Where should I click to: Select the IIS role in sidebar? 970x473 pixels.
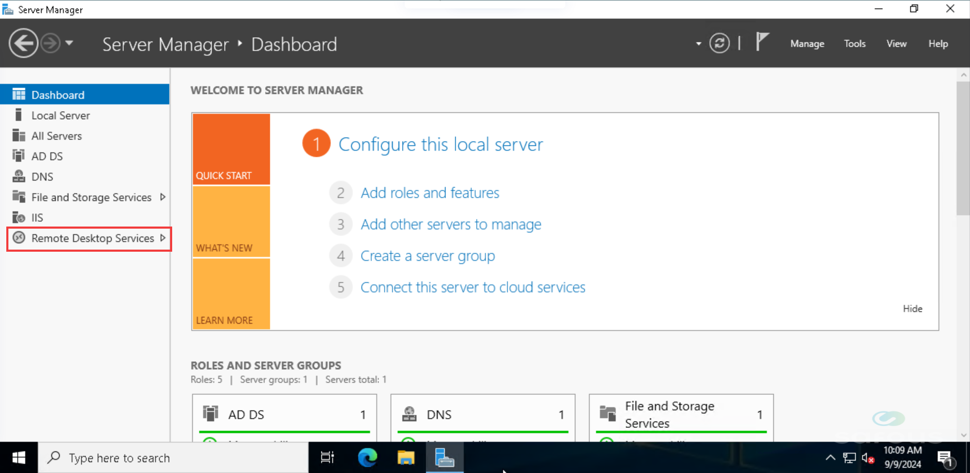tap(36, 217)
